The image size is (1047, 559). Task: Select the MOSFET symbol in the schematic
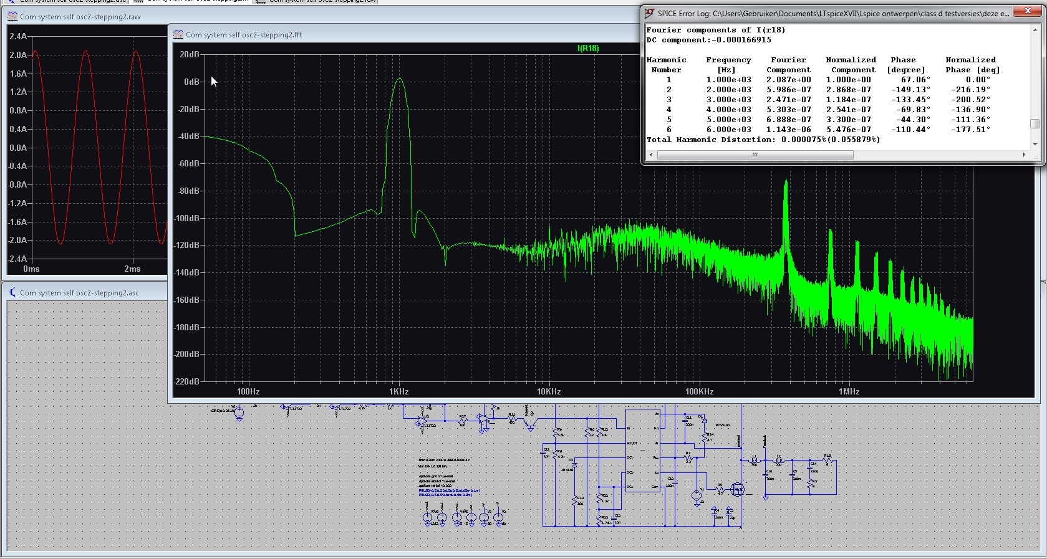(738, 489)
